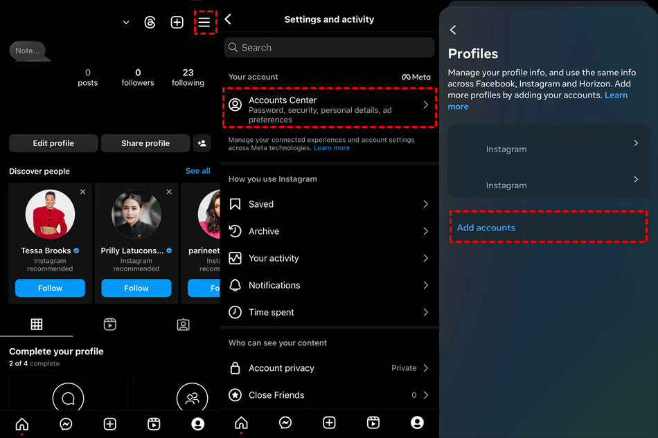Viewport: 658px width, 438px height.
Task: Open the Threads icon in profile header
Action: pos(150,22)
